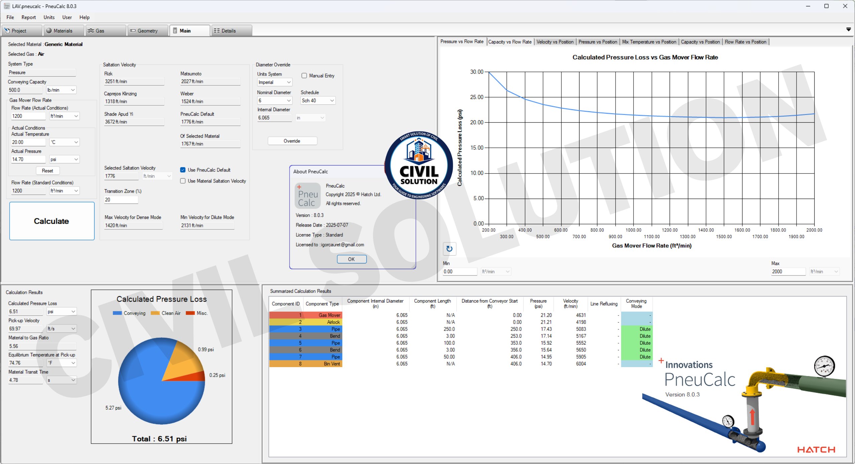The width and height of the screenshot is (855, 464).
Task: Open the Nominal Diameter dropdown
Action: pyautogui.click(x=289, y=101)
